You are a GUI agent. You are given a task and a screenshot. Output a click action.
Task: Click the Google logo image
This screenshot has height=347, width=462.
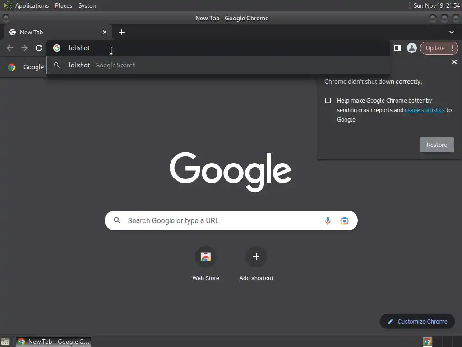click(231, 172)
